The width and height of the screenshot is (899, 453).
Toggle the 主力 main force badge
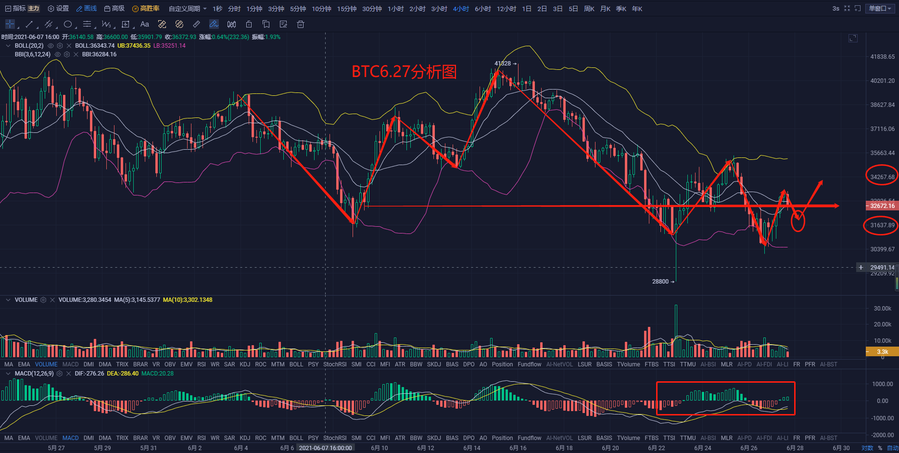click(x=34, y=9)
